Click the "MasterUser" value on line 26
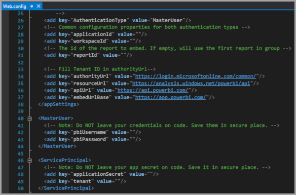The height and width of the screenshot is (195, 296). (x=167, y=20)
